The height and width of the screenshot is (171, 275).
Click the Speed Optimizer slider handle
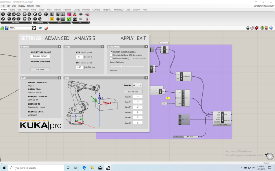(x=122, y=66)
